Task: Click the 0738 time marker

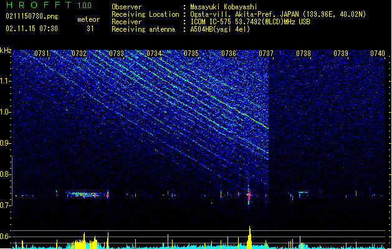Action: coord(304,54)
